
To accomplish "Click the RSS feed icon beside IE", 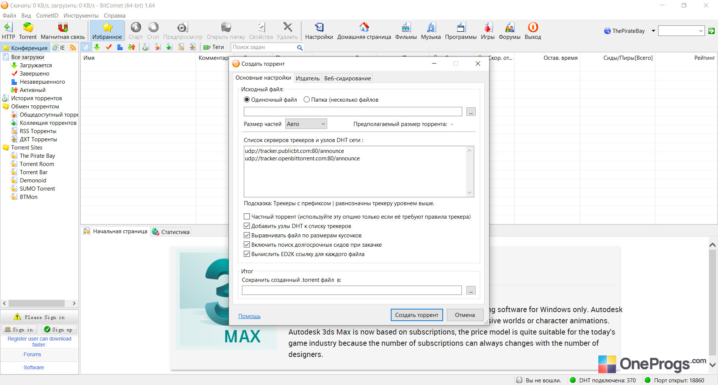I will 73,47.
